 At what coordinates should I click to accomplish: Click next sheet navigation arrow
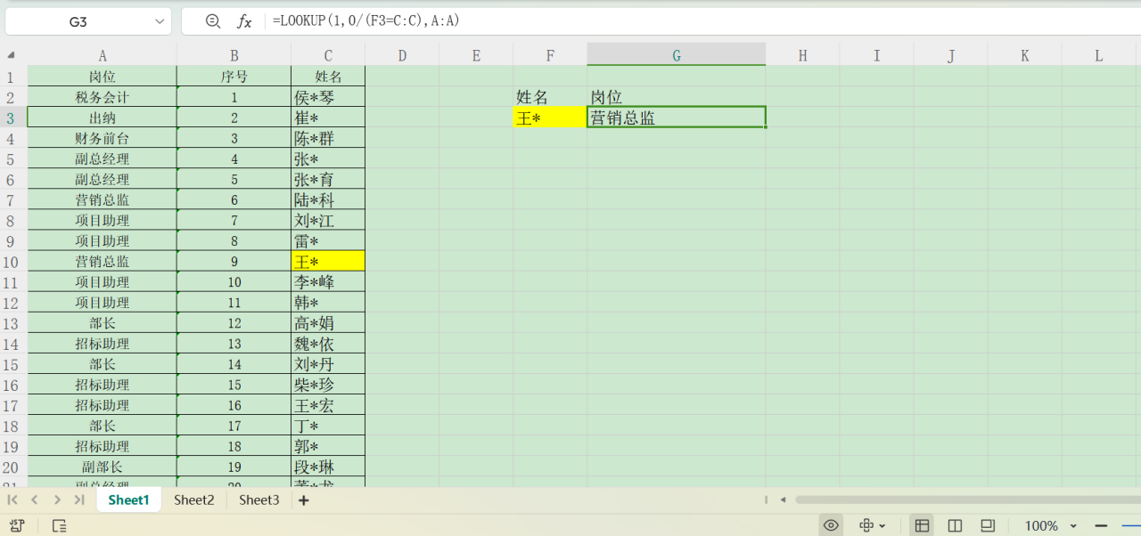[57, 500]
